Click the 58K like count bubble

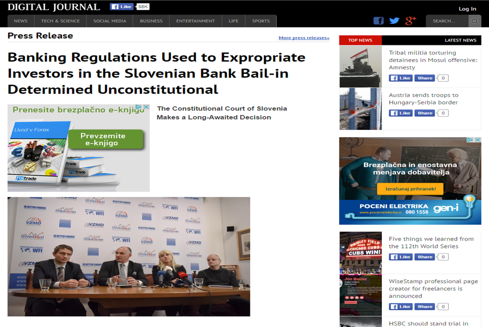pos(143,6)
